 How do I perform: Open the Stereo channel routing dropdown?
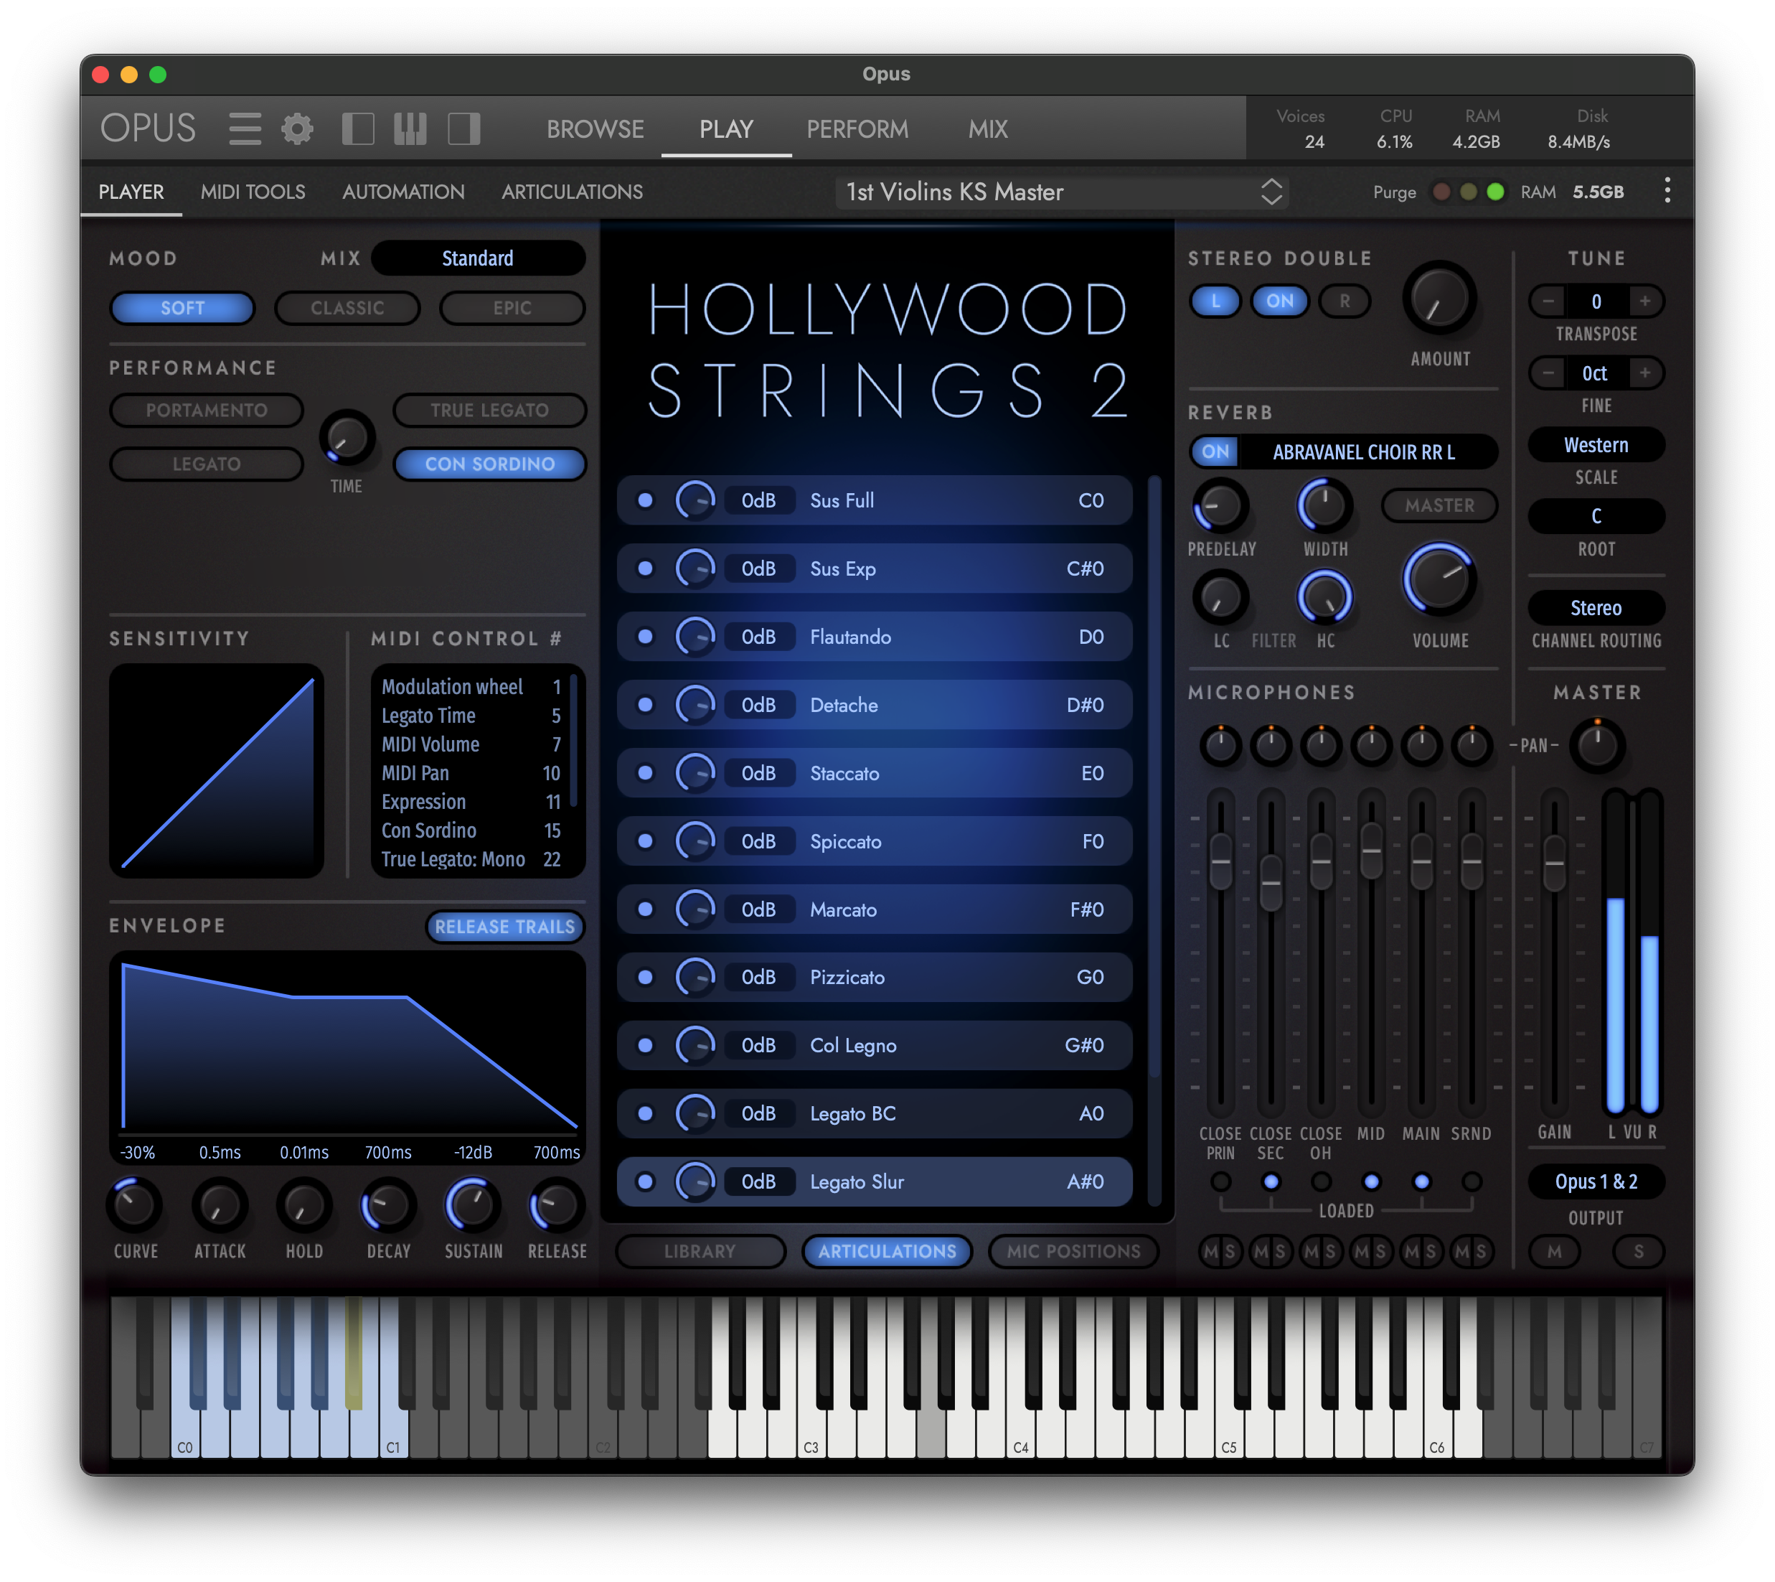coord(1596,607)
